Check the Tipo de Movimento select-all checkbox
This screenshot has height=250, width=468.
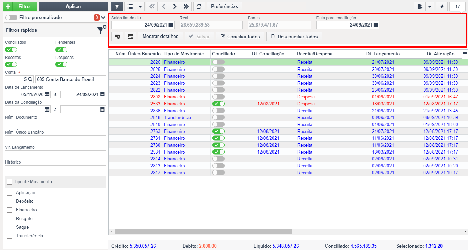[9, 182]
